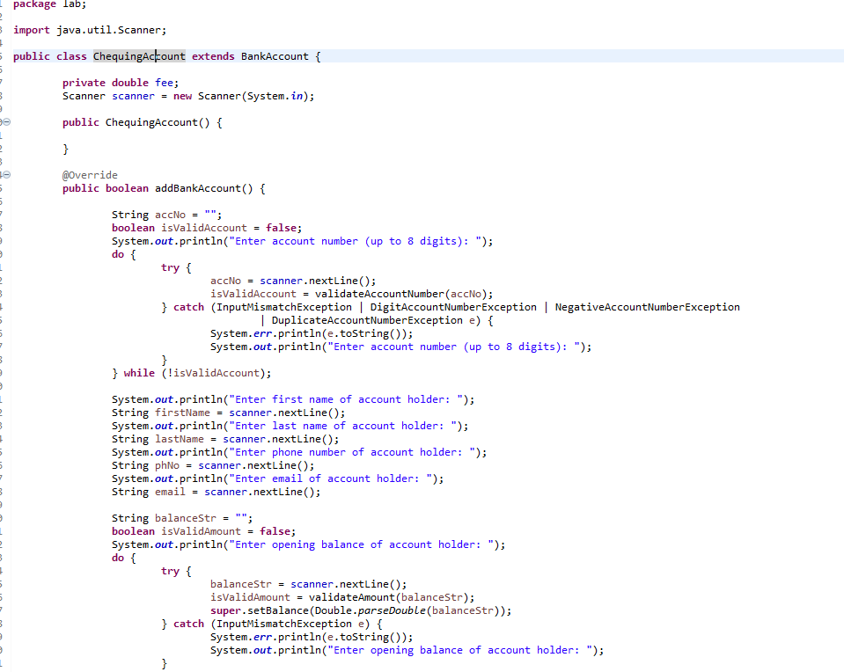Viewport: 844px width, 672px height.
Task: Collapse the addBankAccount method fold marker
Action: 7,175
